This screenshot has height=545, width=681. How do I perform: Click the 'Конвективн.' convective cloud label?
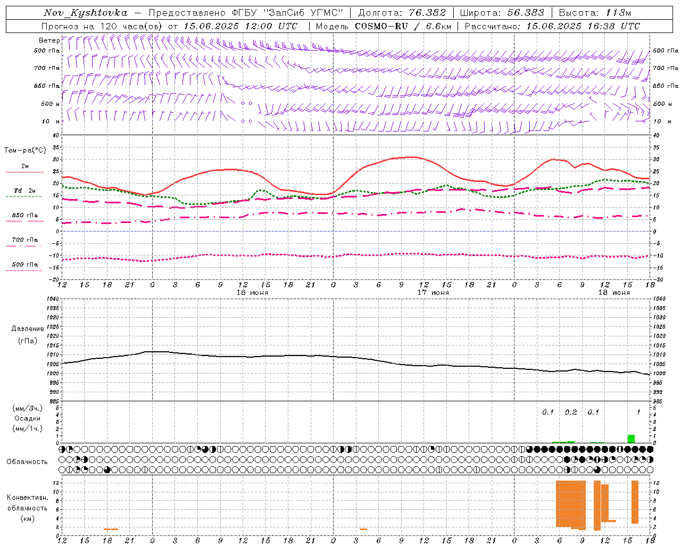coord(28,498)
